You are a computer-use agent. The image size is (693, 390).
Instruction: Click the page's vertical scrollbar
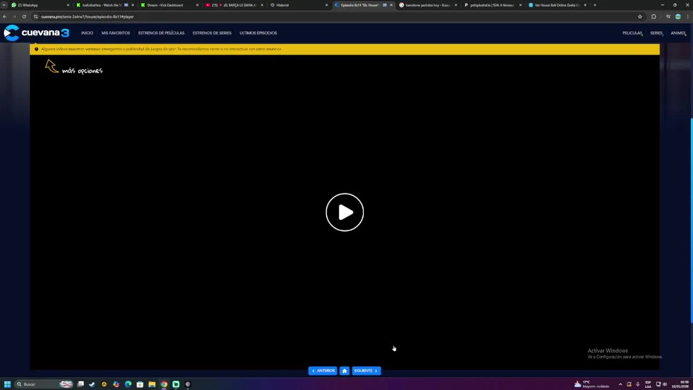(691, 221)
